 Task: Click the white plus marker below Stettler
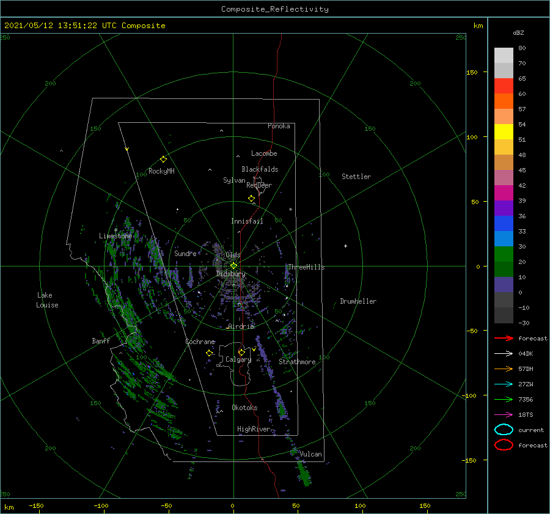[345, 246]
